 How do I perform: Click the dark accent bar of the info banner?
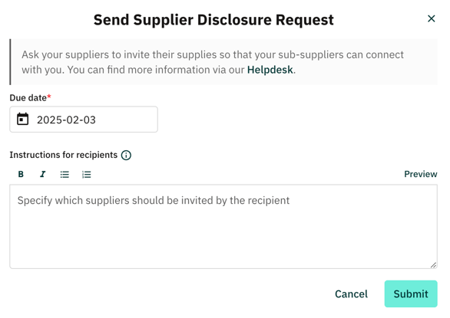click(10, 62)
